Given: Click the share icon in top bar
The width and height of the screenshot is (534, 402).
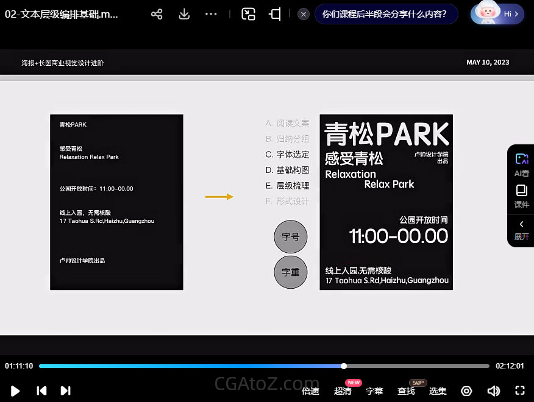Looking at the screenshot, I should pos(157,14).
